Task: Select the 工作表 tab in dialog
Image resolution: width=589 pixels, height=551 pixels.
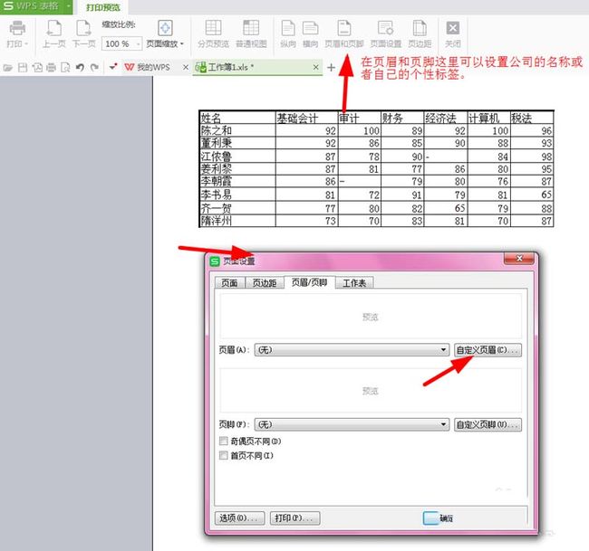Action: click(x=354, y=283)
